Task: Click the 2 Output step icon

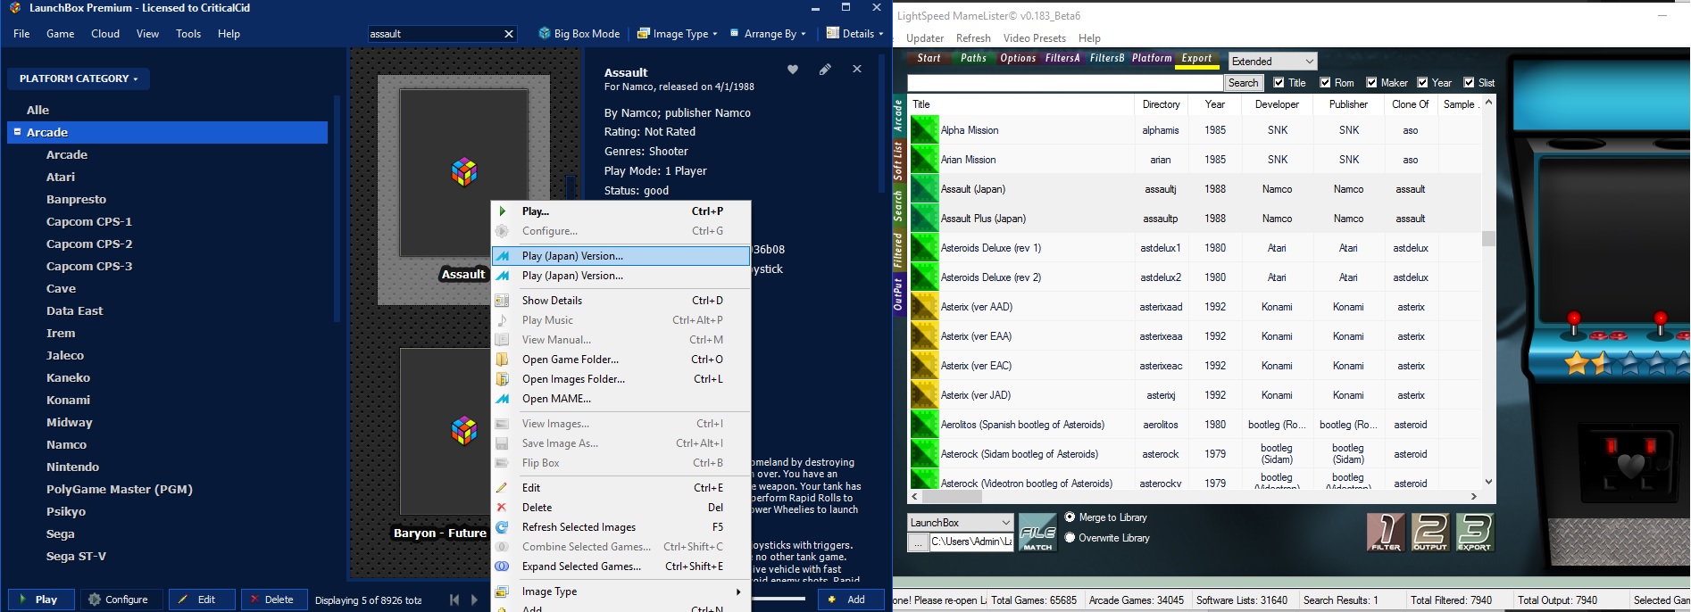Action: (1430, 533)
